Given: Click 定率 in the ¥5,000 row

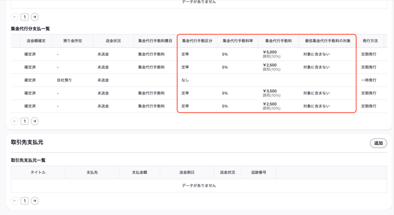Looking at the screenshot, I should (185, 54).
